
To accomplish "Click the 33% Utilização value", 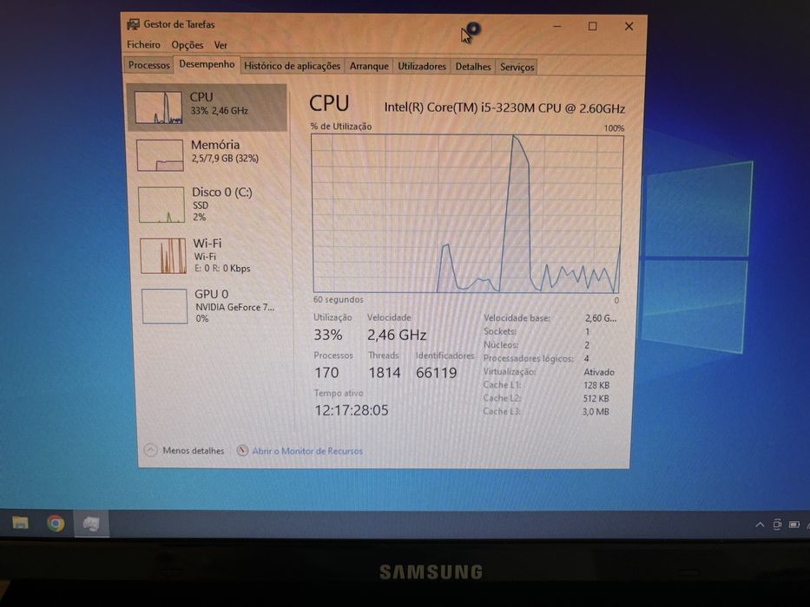I will 328,335.
